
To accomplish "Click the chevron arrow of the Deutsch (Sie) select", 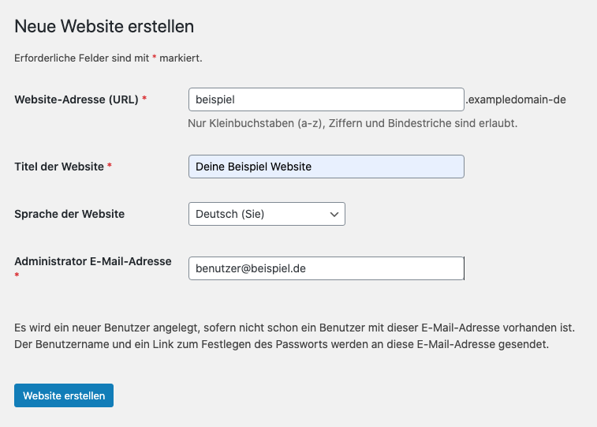I will click(x=334, y=215).
